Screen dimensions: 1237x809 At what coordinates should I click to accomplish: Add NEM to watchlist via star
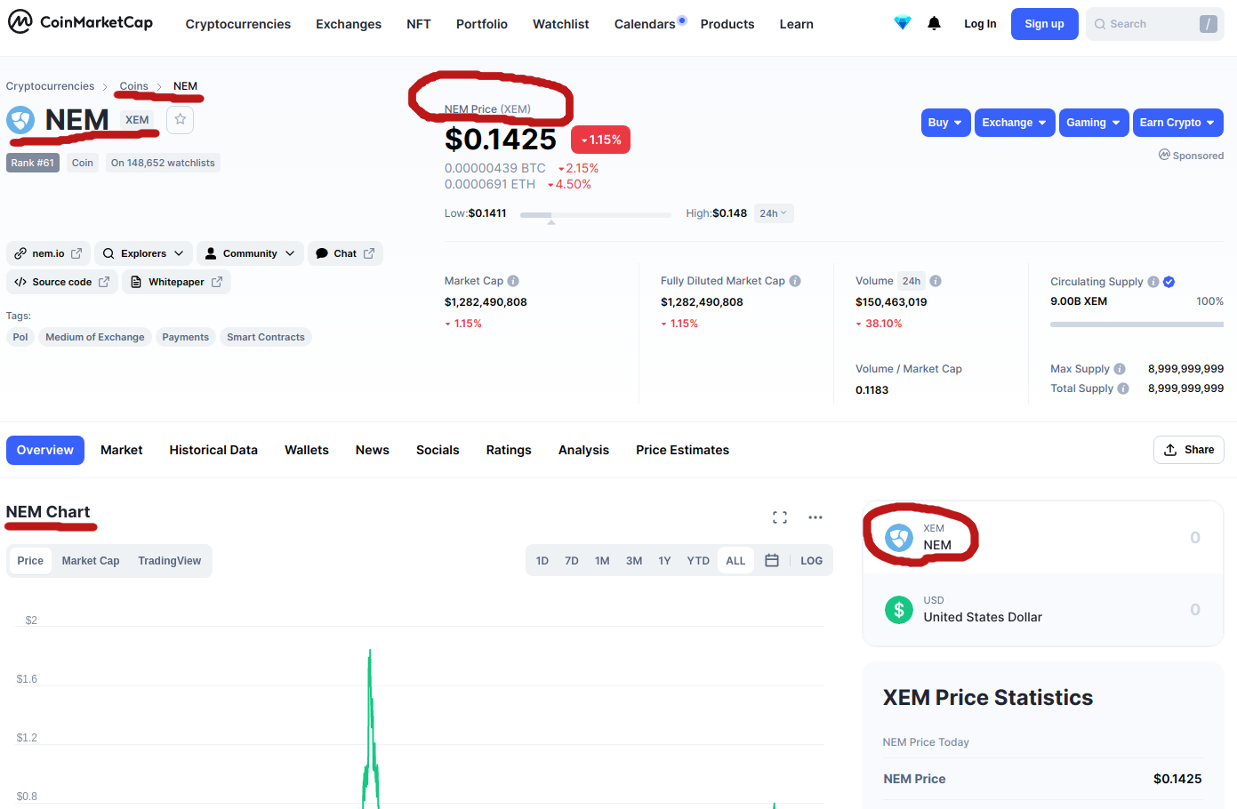(x=181, y=119)
